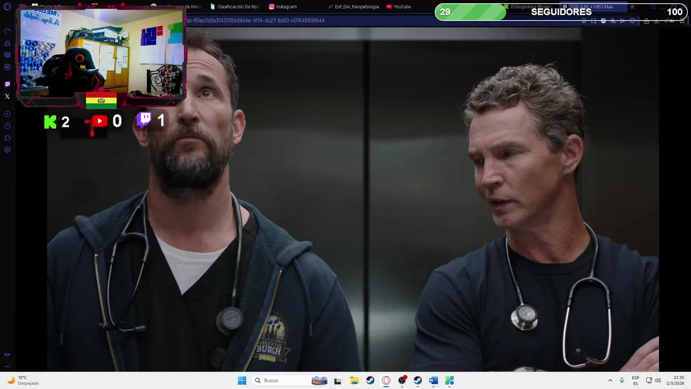691x389 pixels.
Task: Click the microphone tray icon
Action: pos(622,380)
